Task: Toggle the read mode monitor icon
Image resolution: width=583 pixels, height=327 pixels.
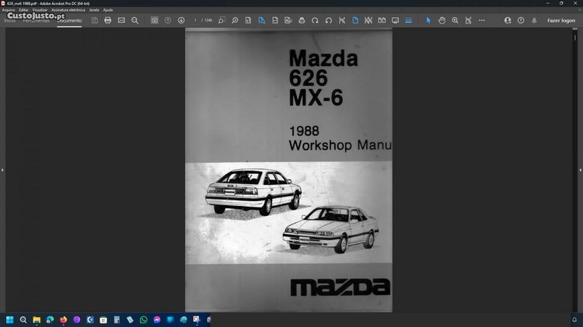Action: pyautogui.click(x=395, y=20)
